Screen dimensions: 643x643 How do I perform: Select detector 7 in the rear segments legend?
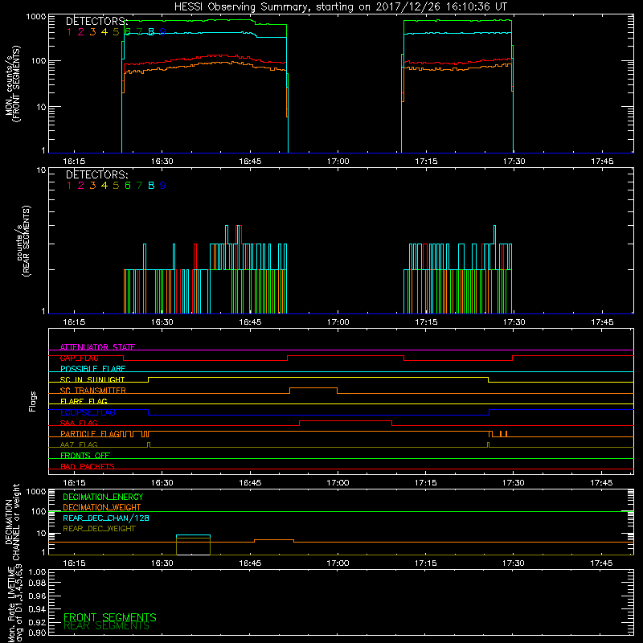click(x=139, y=186)
